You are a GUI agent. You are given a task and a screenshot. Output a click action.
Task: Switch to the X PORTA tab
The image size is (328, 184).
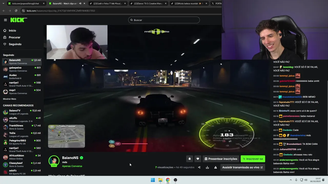(216, 4)
